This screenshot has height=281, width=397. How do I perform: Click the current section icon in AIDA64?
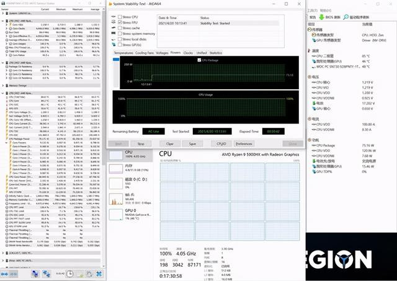pos(310,118)
